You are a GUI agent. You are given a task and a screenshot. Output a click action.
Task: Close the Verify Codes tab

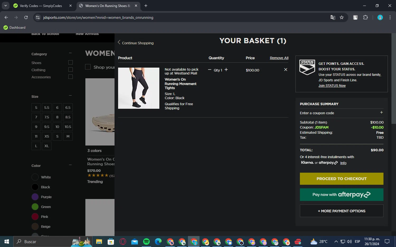(70, 6)
